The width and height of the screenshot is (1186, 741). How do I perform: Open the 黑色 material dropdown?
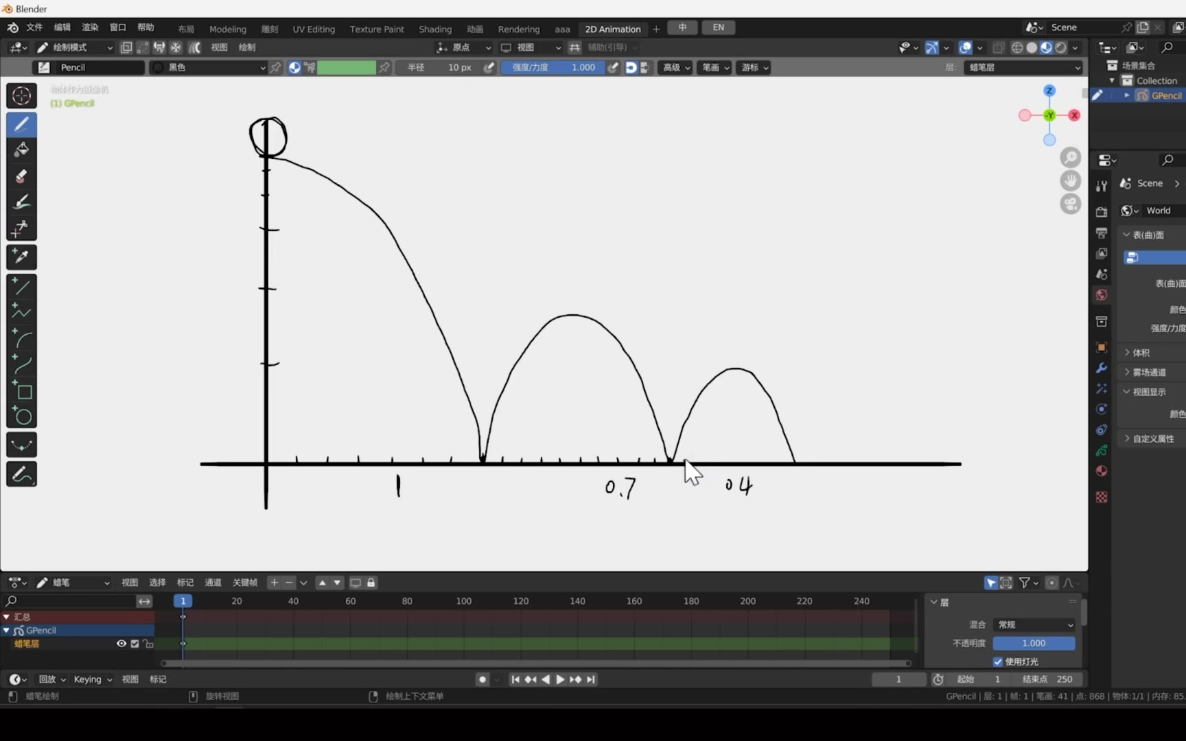208,67
